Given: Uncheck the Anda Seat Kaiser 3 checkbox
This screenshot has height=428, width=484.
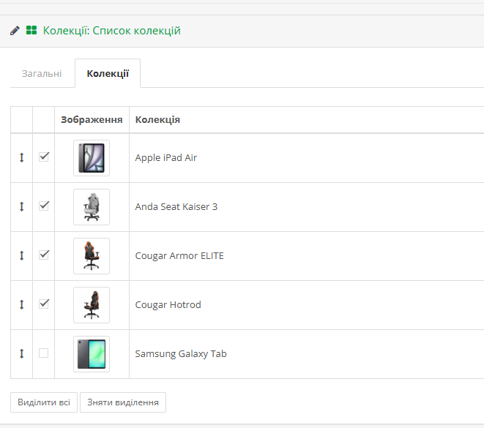Looking at the screenshot, I should point(44,206).
